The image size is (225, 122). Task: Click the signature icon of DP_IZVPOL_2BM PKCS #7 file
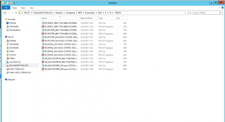pyautogui.click(x=42, y=27)
